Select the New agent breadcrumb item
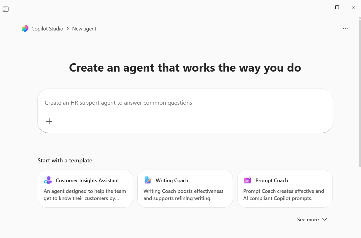361x238 pixels. [84, 28]
